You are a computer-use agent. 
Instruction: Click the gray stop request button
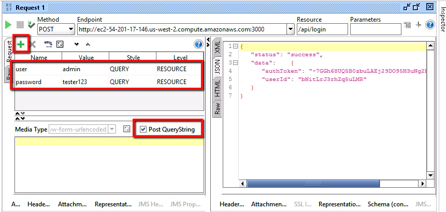tap(20, 25)
